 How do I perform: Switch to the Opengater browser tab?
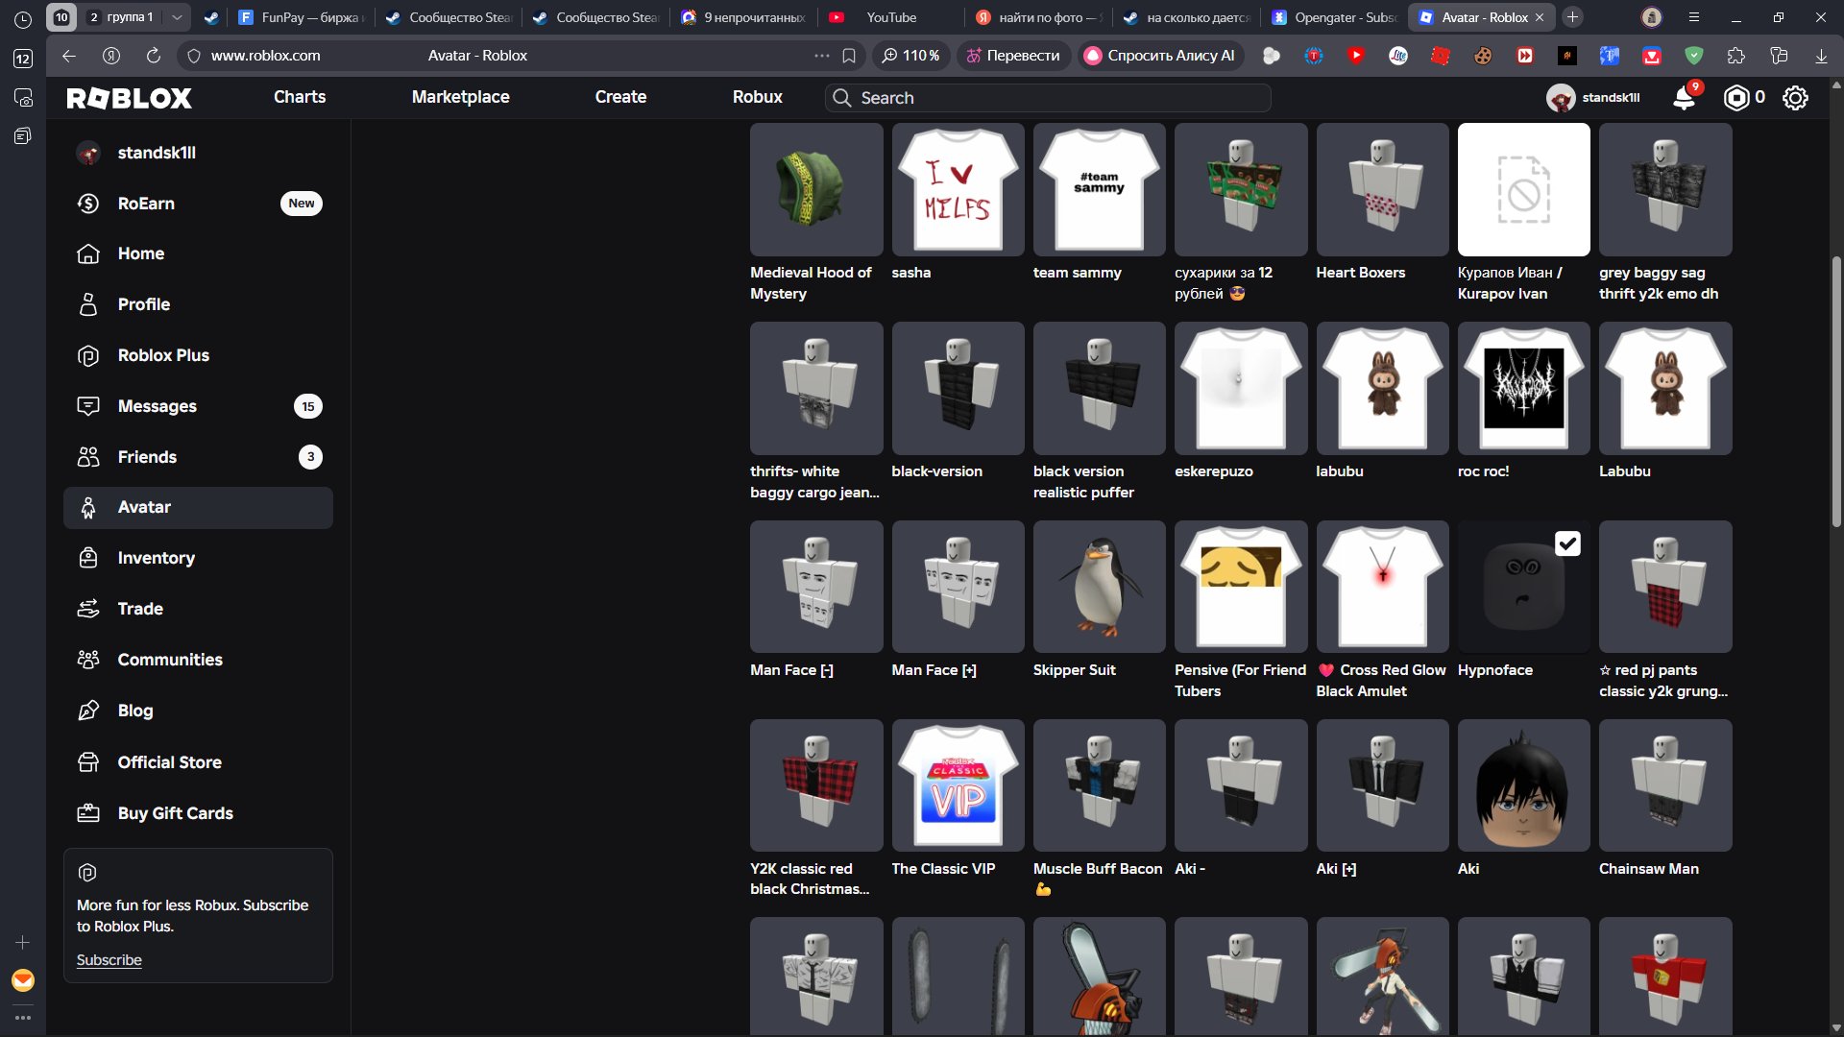pyautogui.click(x=1333, y=17)
